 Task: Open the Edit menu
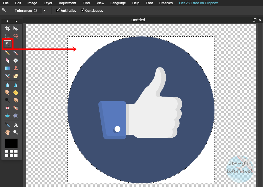[18, 3]
